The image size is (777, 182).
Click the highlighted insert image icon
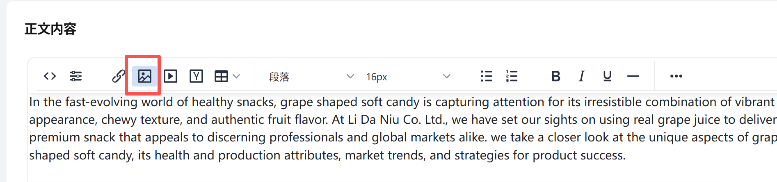144,76
